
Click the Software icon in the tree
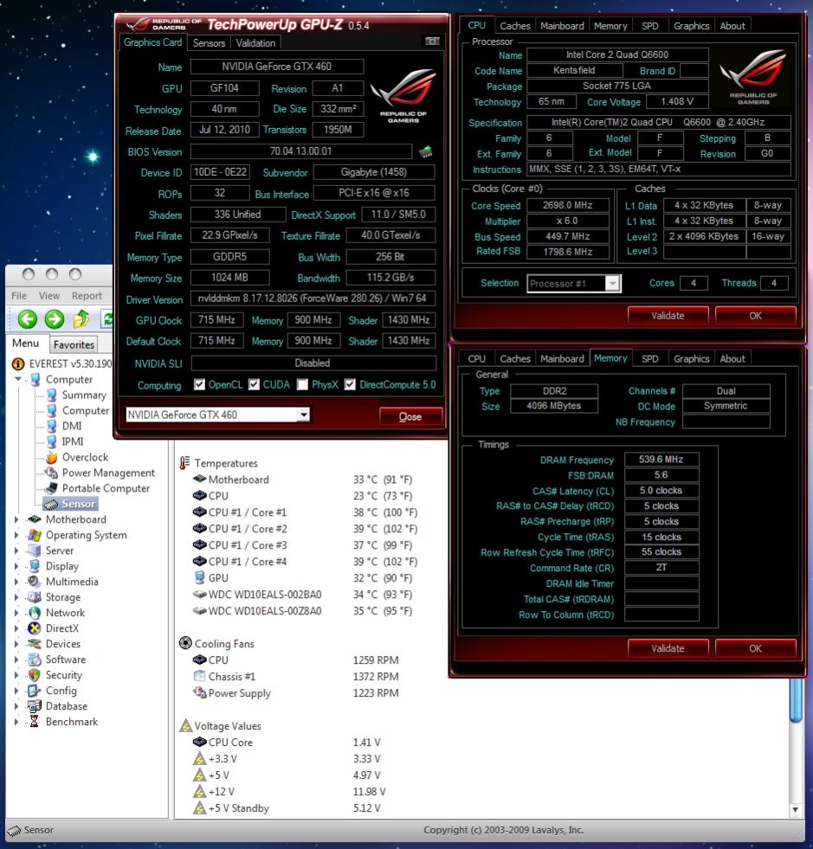click(35, 659)
